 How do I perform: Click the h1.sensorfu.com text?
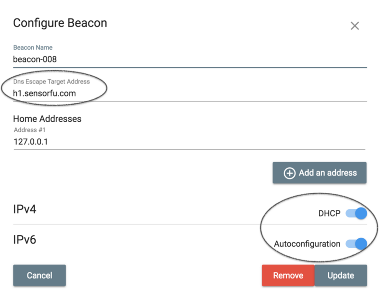(45, 93)
